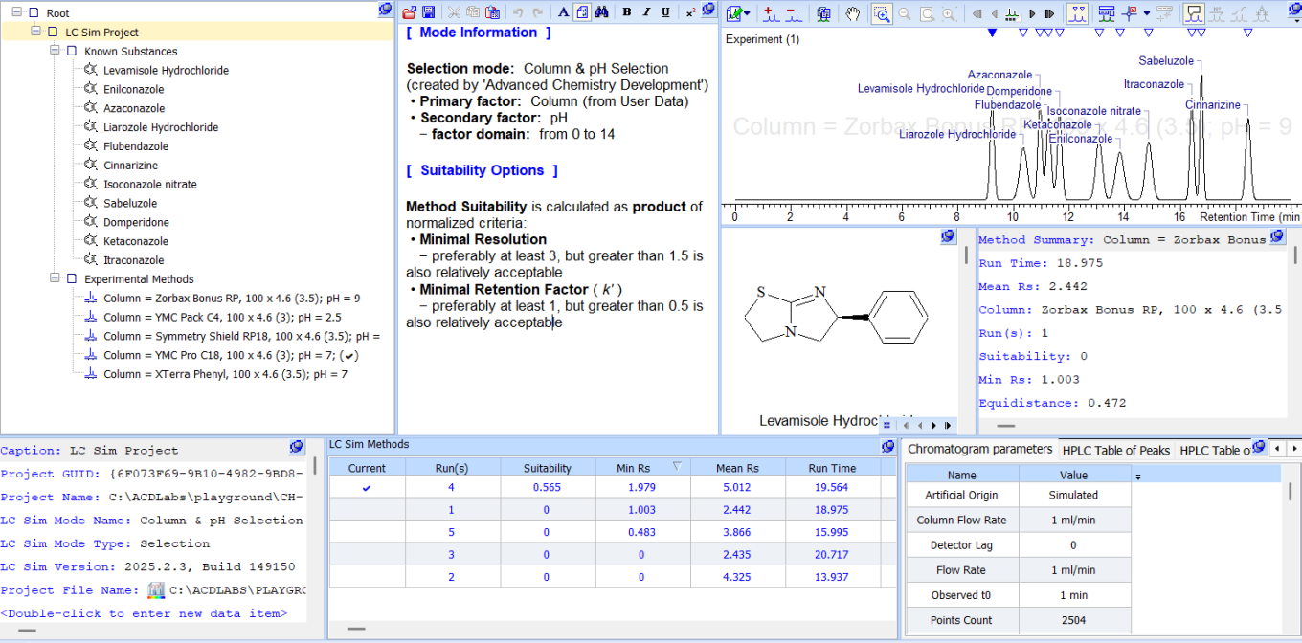Open dropdown arrow beside peak annotation icon
1302x643 pixels.
coord(1147,13)
